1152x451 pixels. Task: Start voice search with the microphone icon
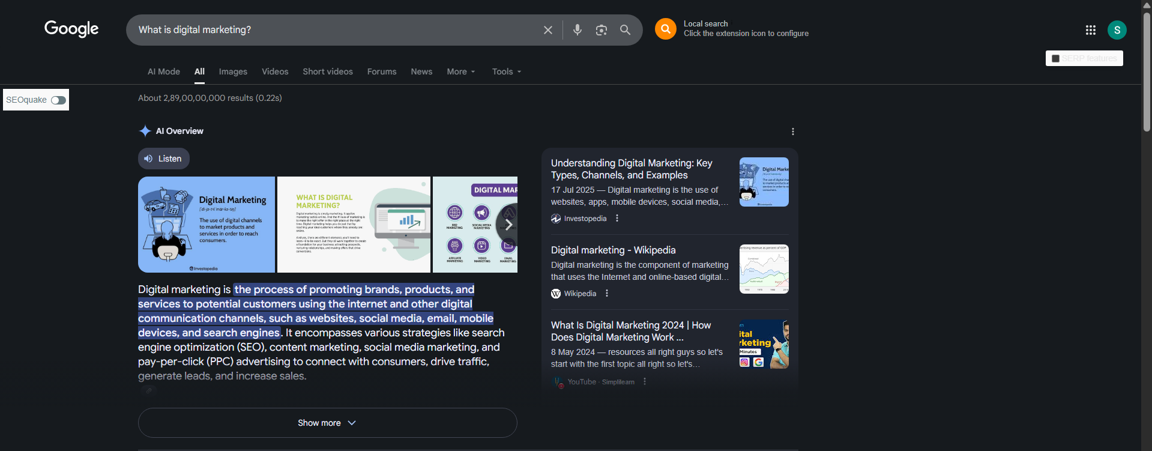578,30
